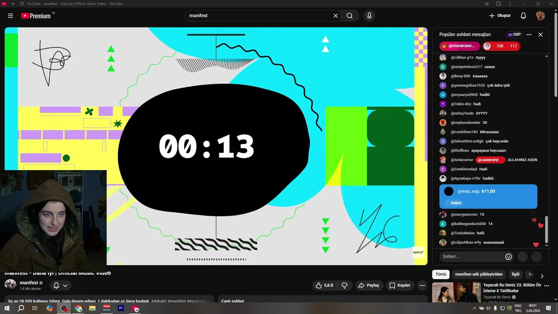The image size is (558, 314).
Task: Open the notifications bell in header
Action: click(523, 16)
